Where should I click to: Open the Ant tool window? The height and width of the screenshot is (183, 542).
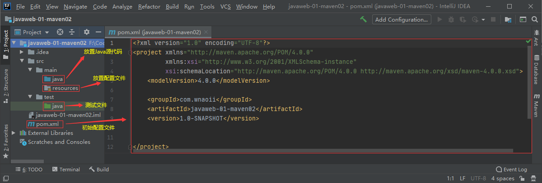536,39
